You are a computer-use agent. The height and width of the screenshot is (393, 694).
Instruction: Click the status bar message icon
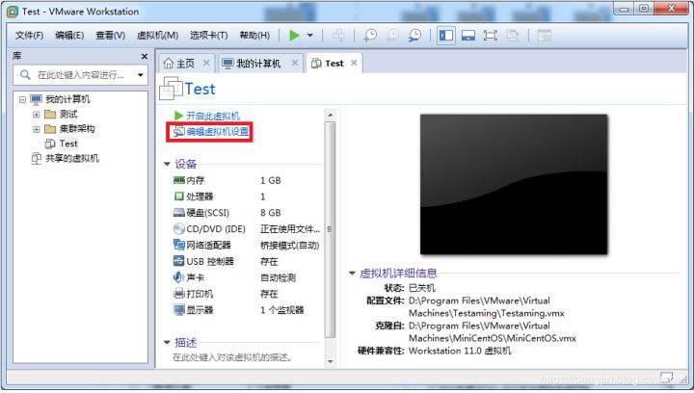point(666,378)
